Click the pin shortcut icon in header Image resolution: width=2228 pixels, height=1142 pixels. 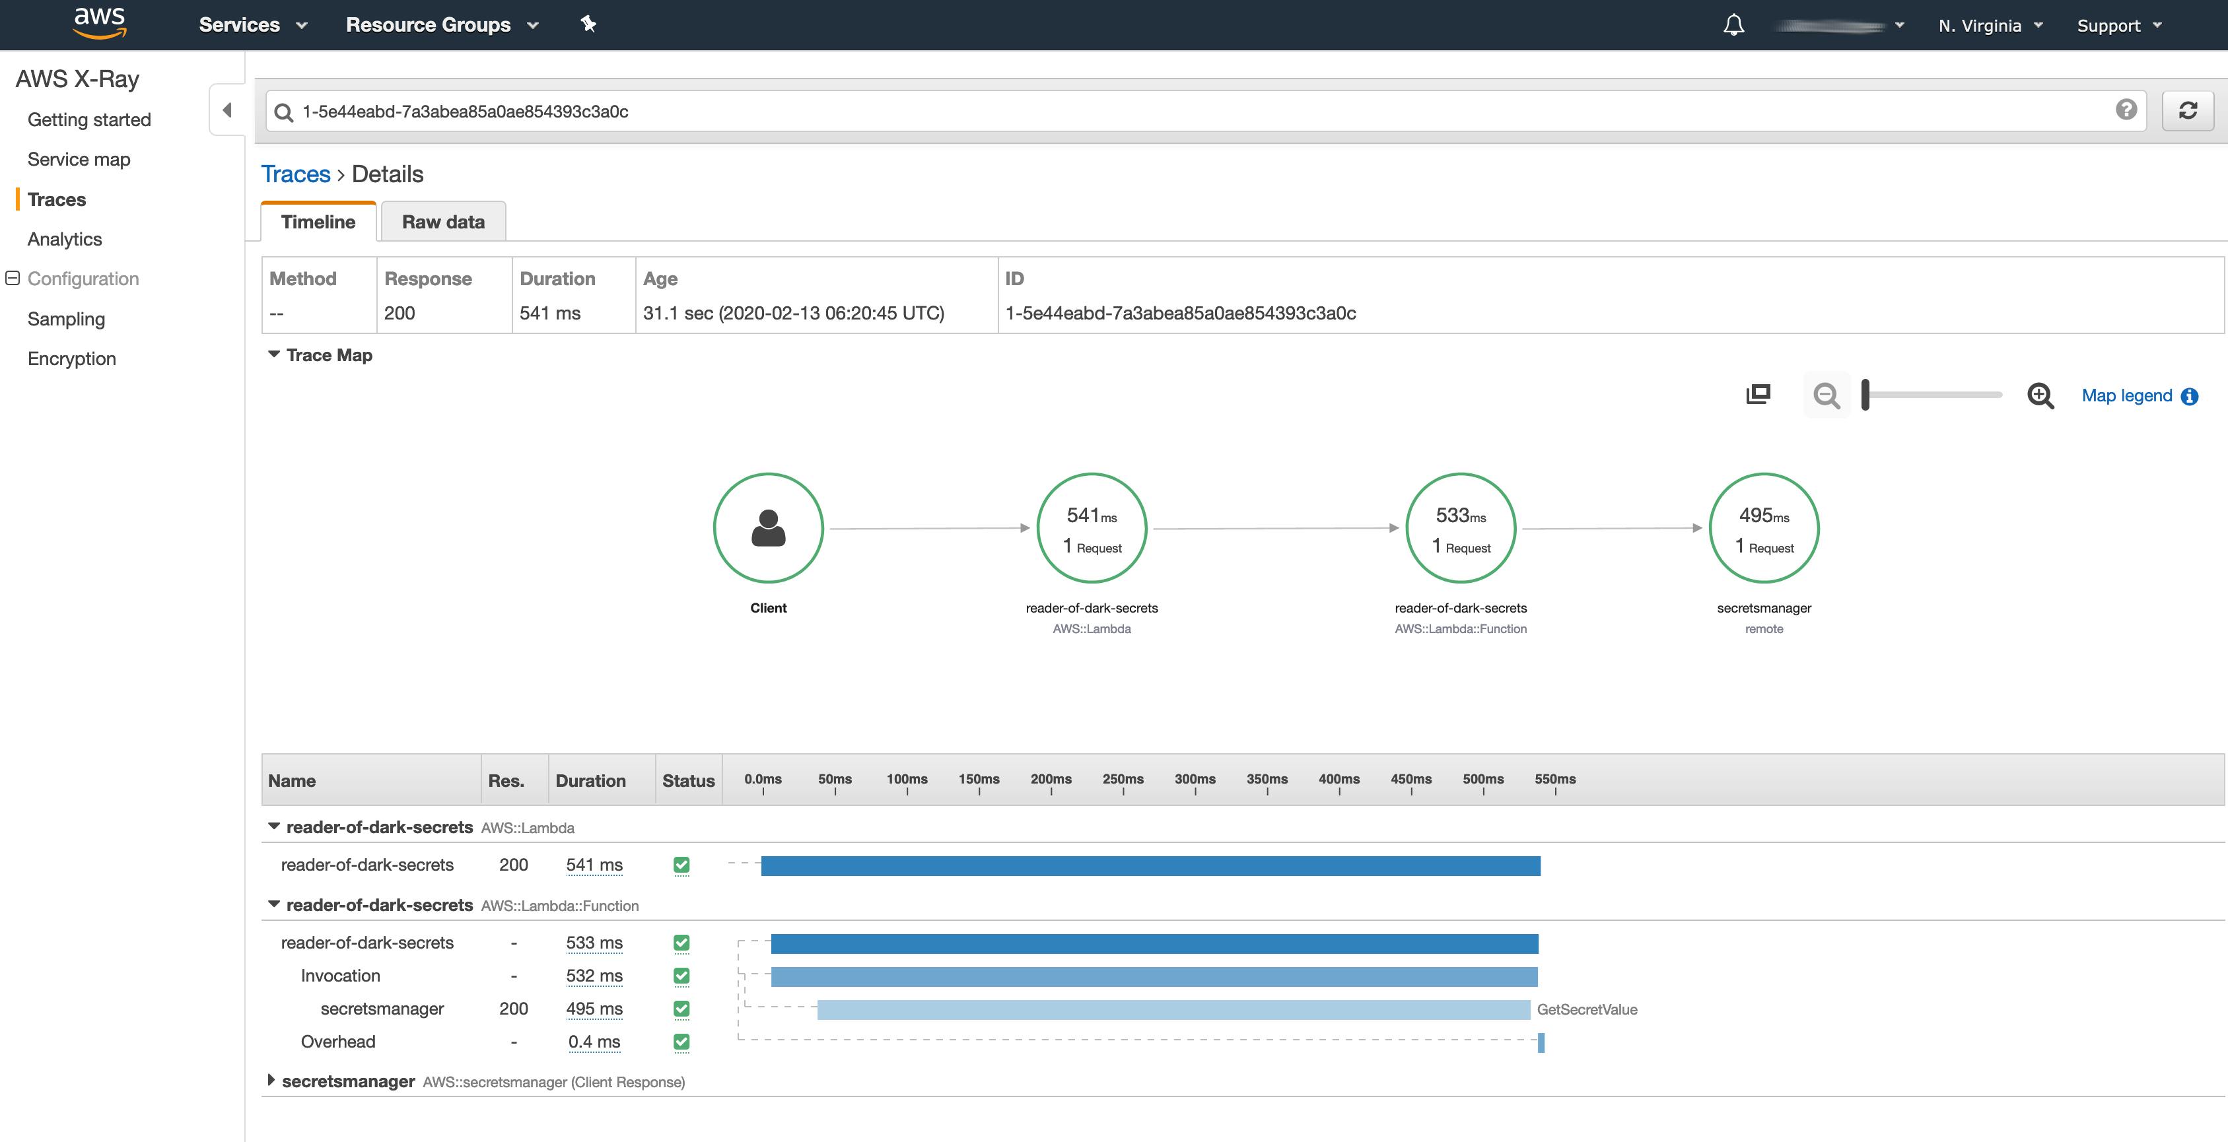click(x=588, y=24)
